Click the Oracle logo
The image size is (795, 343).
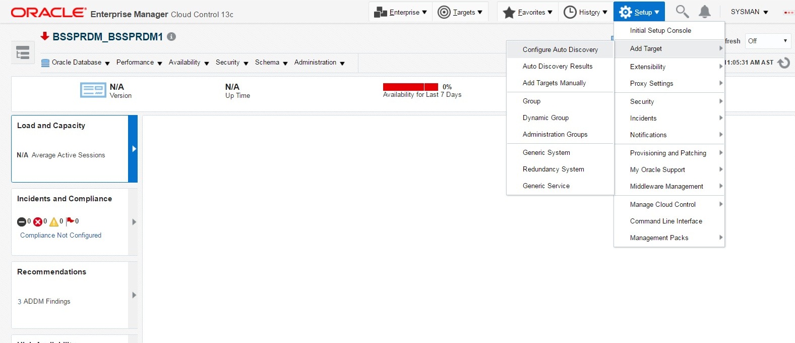(48, 13)
